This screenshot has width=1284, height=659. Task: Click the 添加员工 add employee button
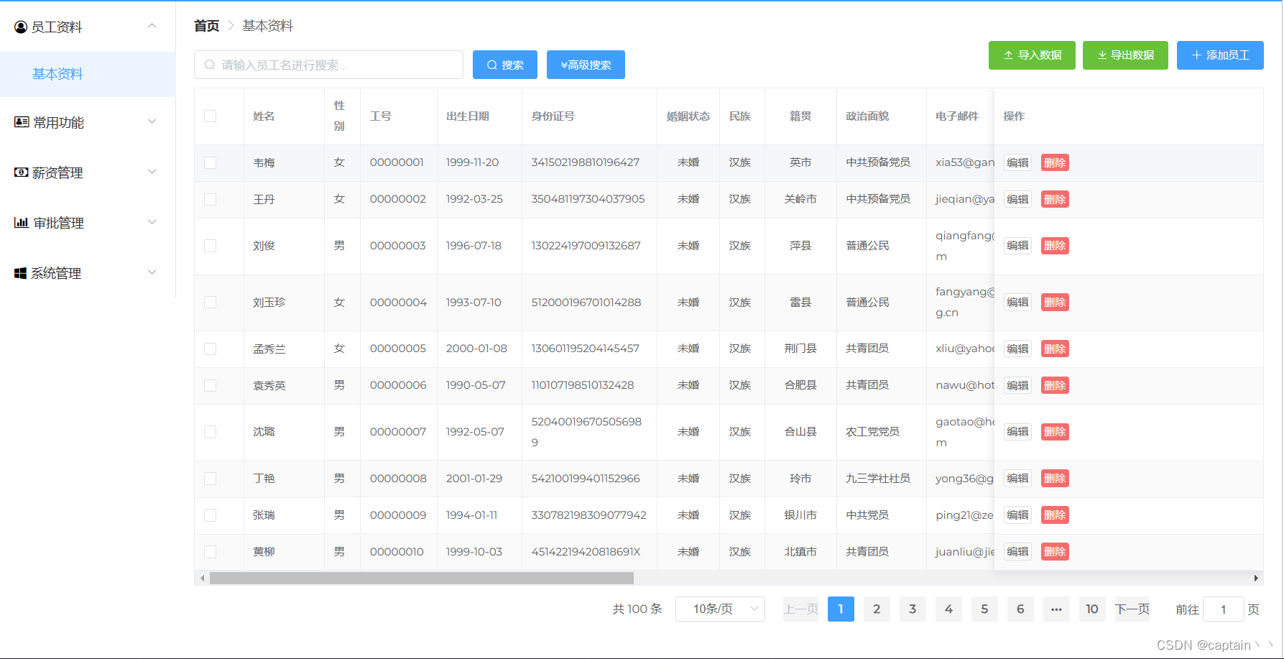click(x=1220, y=55)
